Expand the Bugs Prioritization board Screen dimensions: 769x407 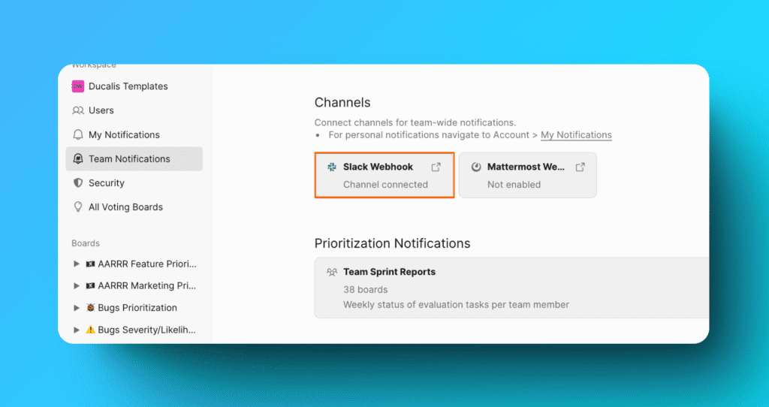(77, 308)
